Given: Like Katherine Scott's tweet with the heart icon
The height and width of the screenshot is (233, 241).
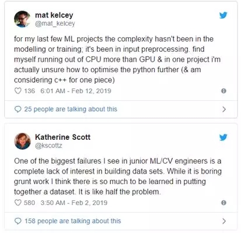Looking at the screenshot, I should tap(18, 203).
